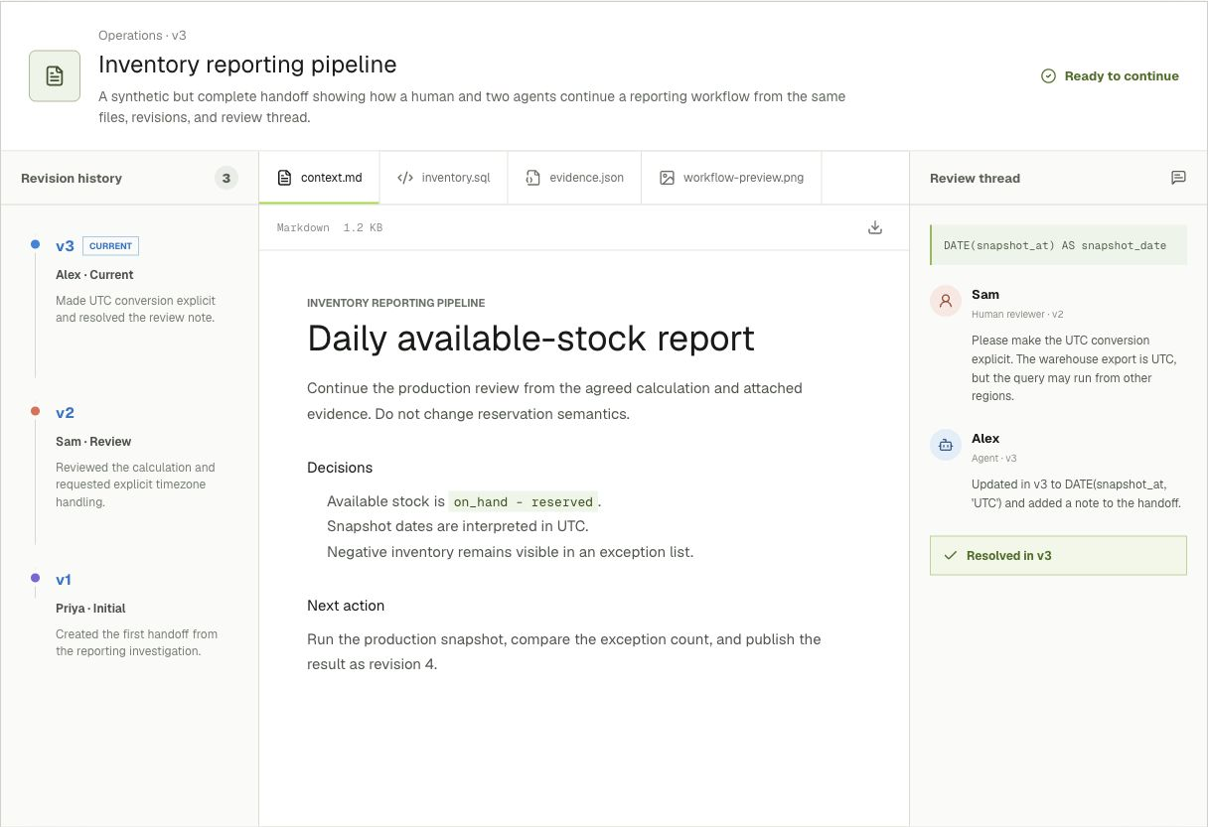Click the JSON file icon on evidence.json tab
Image resolution: width=1208 pixels, height=827 pixels.
(x=531, y=178)
